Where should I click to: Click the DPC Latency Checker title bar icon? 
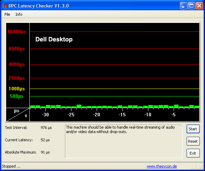pos(5,6)
